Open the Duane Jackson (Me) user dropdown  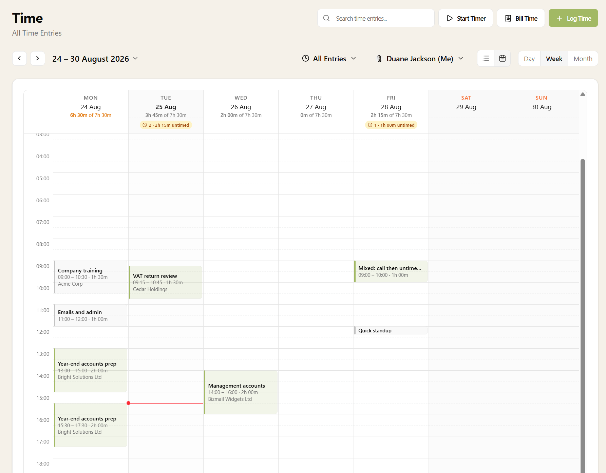(420, 59)
